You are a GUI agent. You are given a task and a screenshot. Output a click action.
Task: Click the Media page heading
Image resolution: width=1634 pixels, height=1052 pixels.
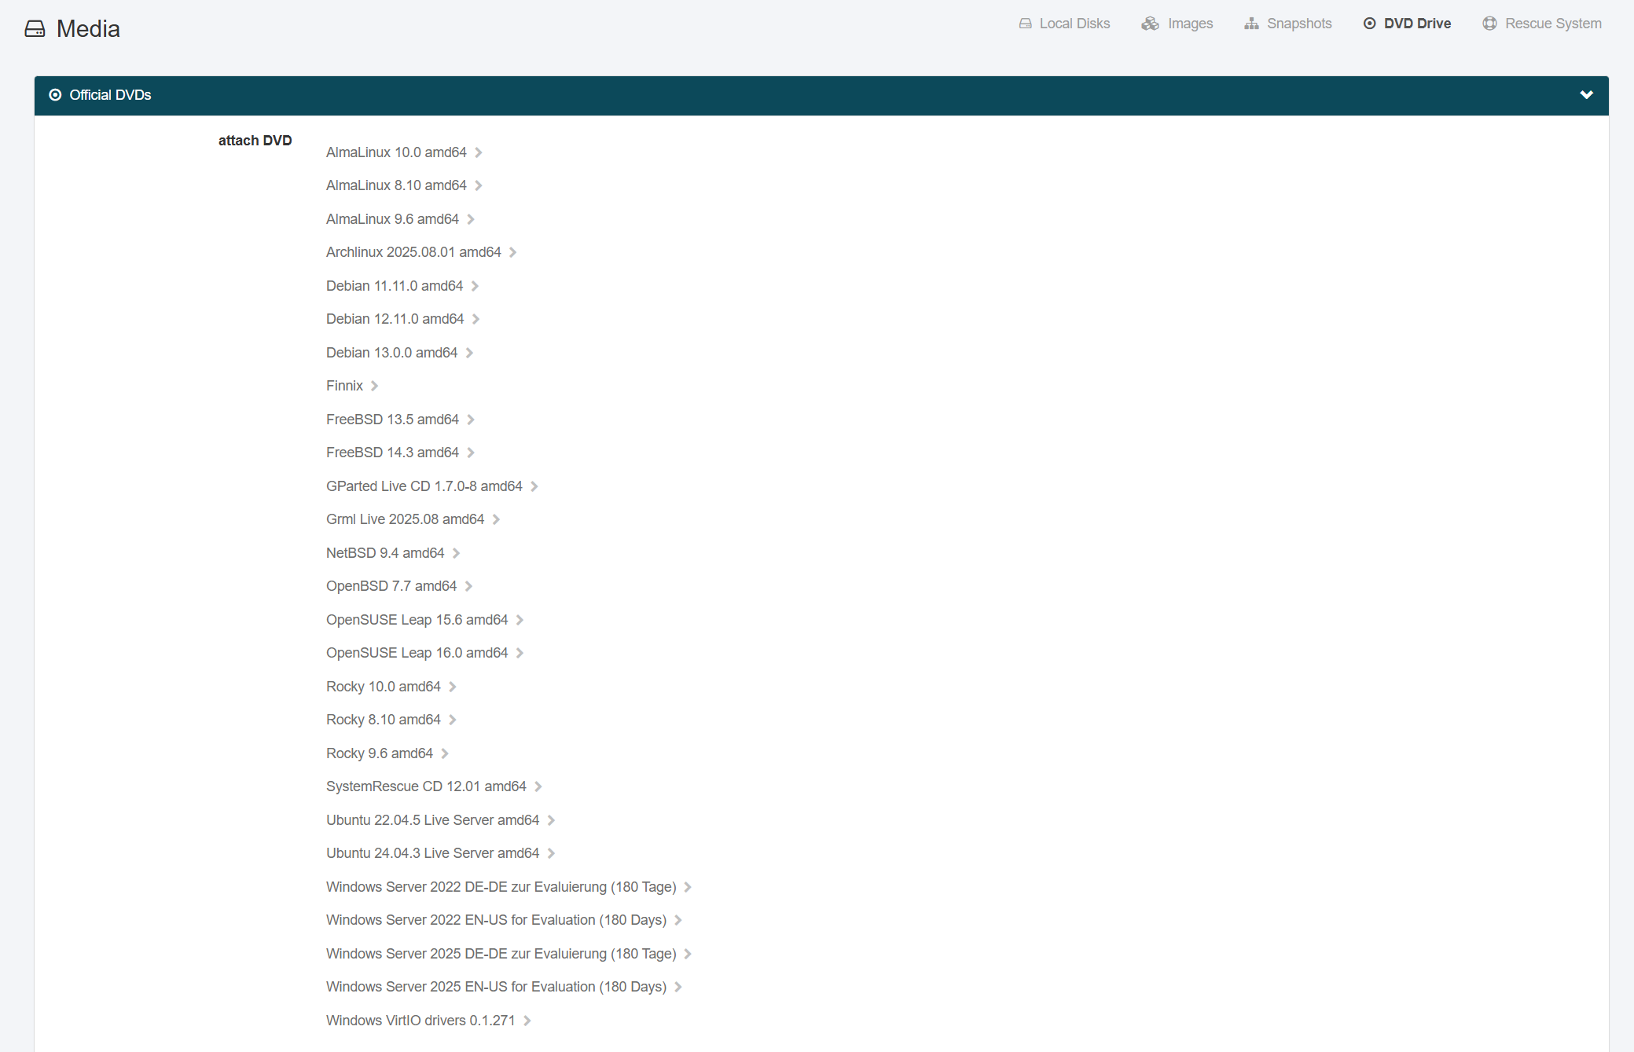point(88,29)
